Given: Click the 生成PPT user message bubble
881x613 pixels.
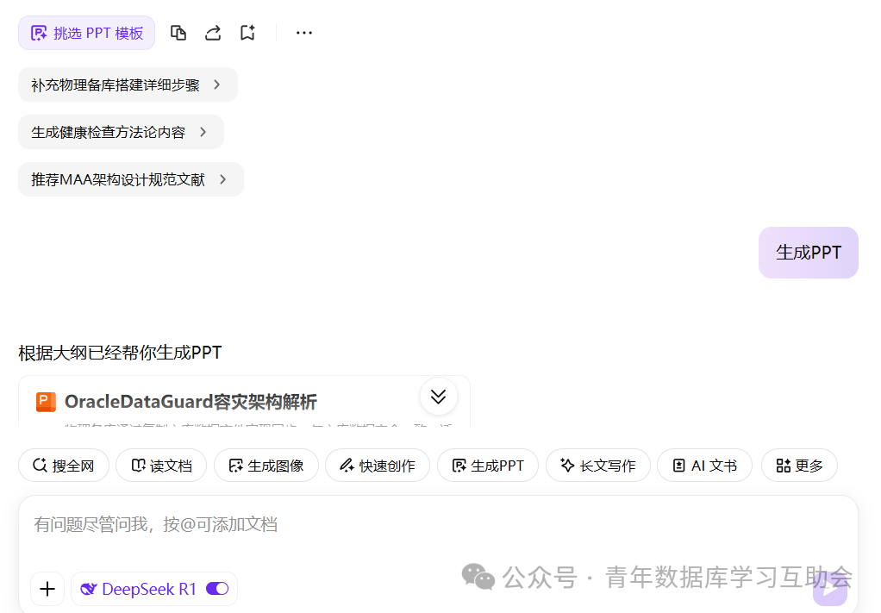Looking at the screenshot, I should [x=809, y=253].
